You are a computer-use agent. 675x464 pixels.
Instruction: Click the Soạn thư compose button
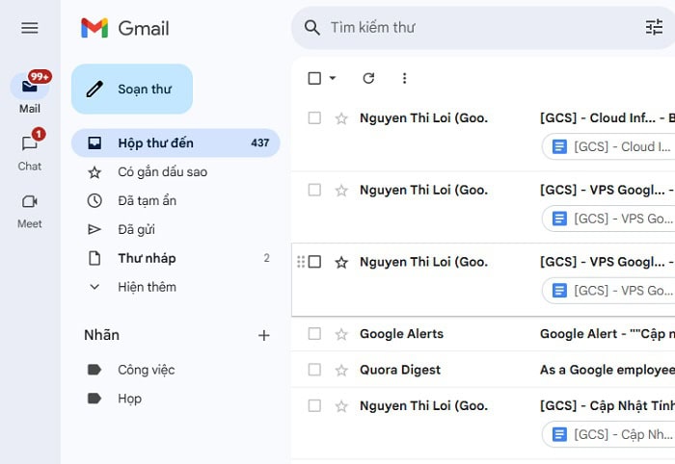[132, 89]
